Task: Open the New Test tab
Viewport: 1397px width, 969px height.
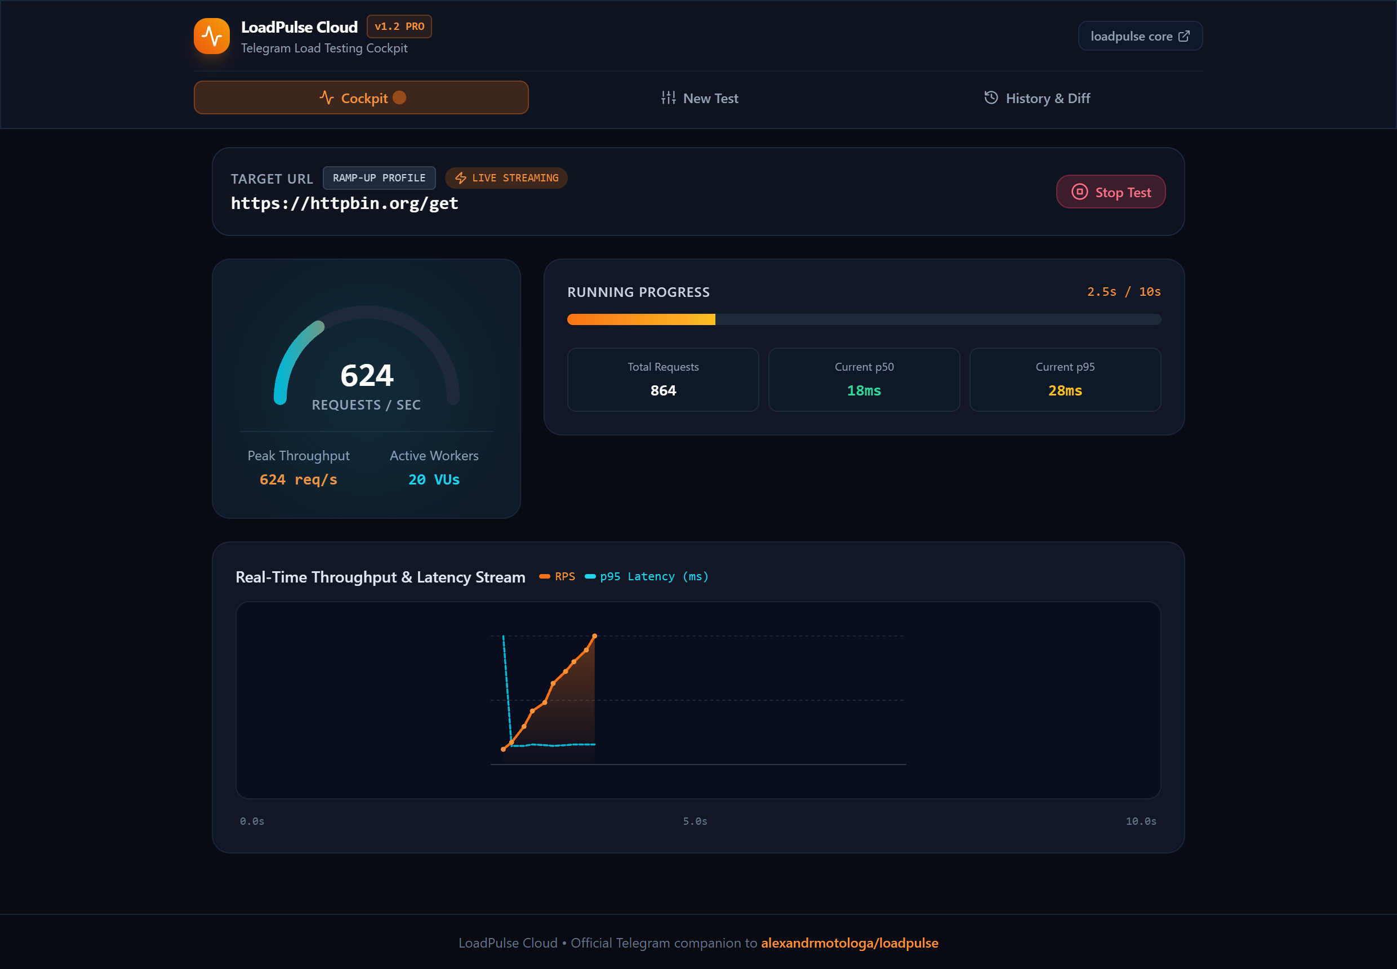Action: [x=700, y=98]
